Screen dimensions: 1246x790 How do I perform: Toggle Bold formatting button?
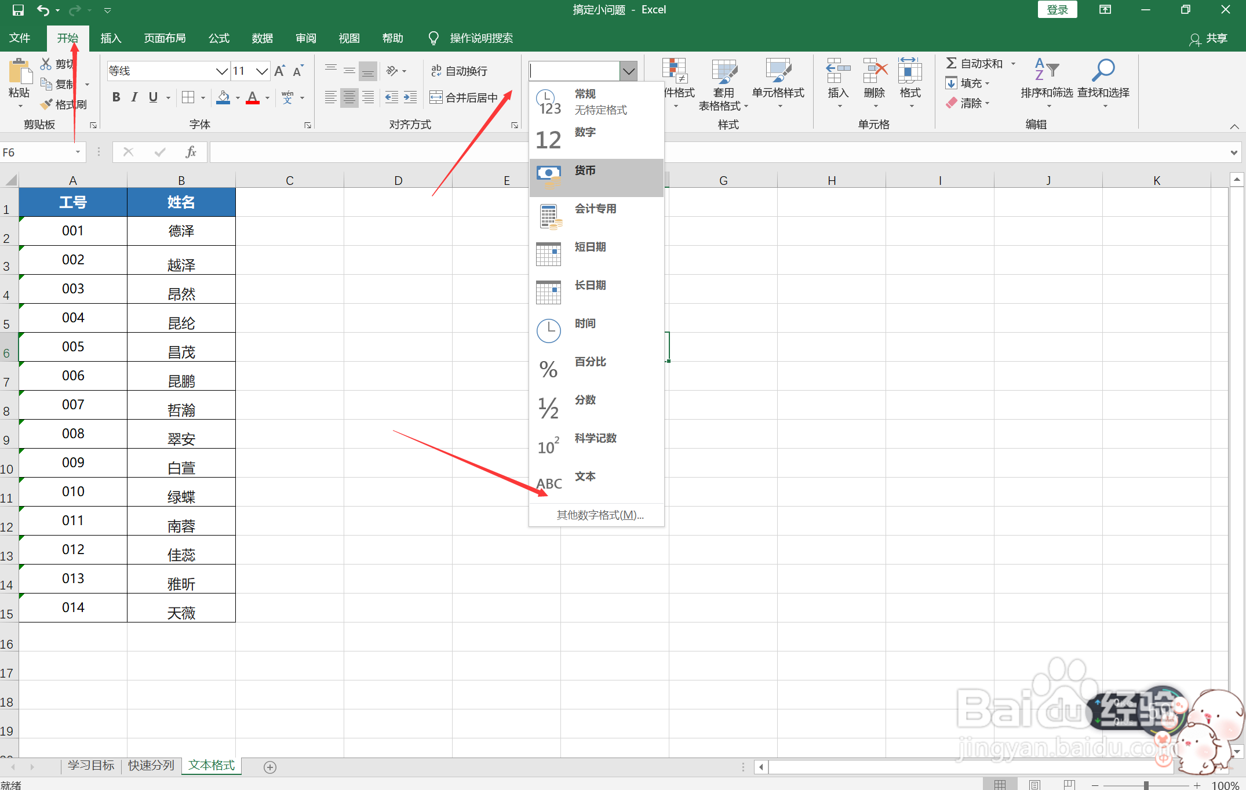tap(116, 97)
